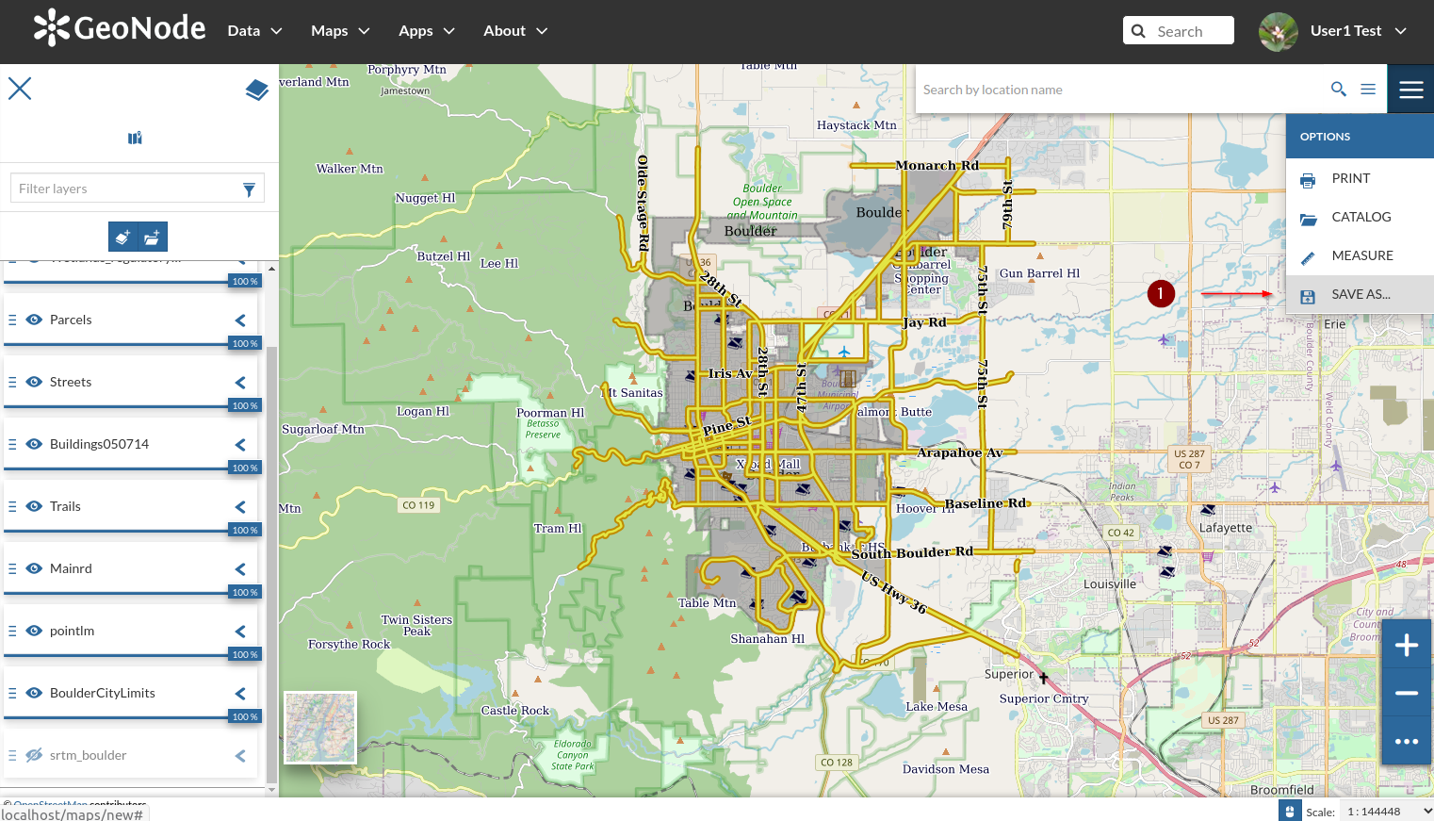This screenshot has width=1434, height=821.
Task: Hide the Parcels layer
Action: [x=34, y=320]
